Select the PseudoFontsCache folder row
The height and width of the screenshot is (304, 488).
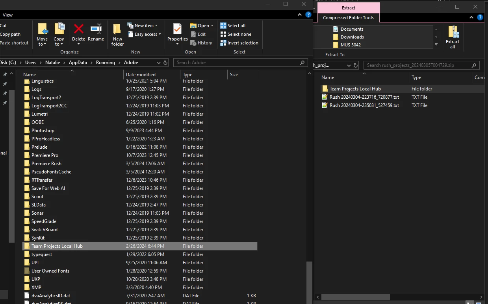[x=140, y=172]
